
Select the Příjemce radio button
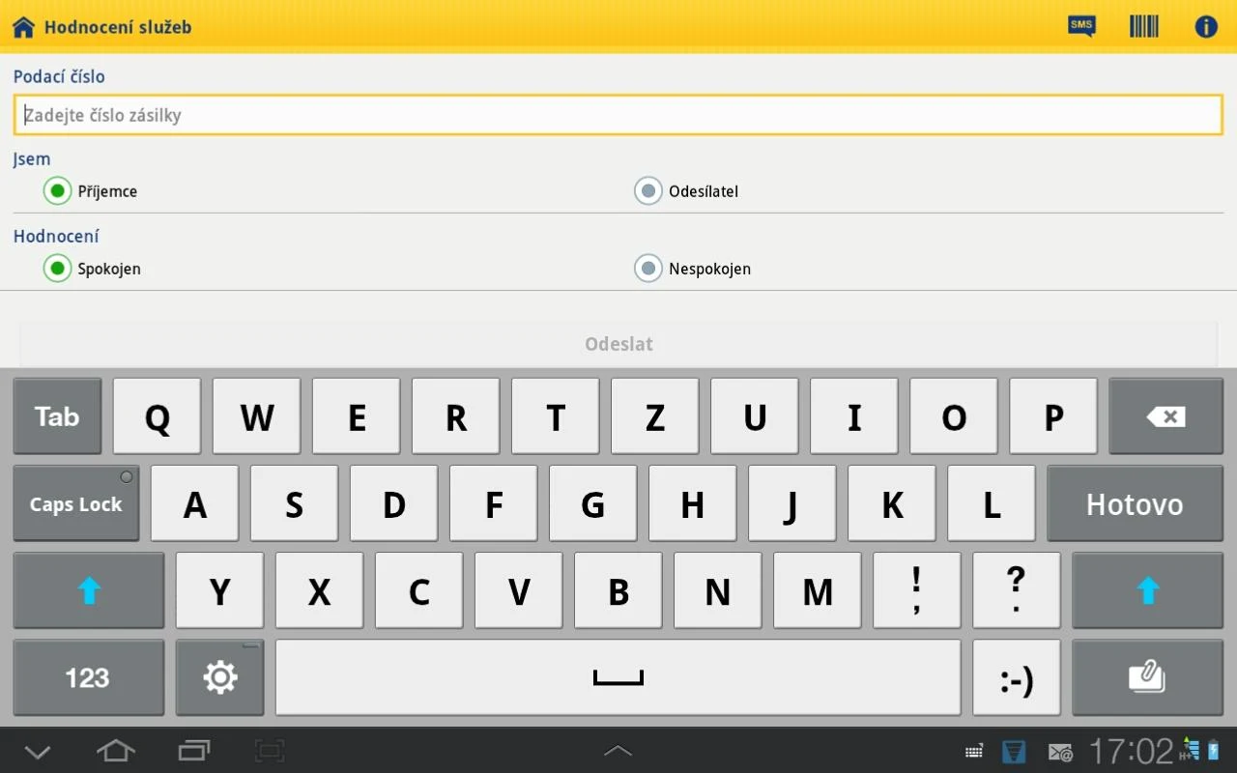pyautogui.click(x=58, y=191)
